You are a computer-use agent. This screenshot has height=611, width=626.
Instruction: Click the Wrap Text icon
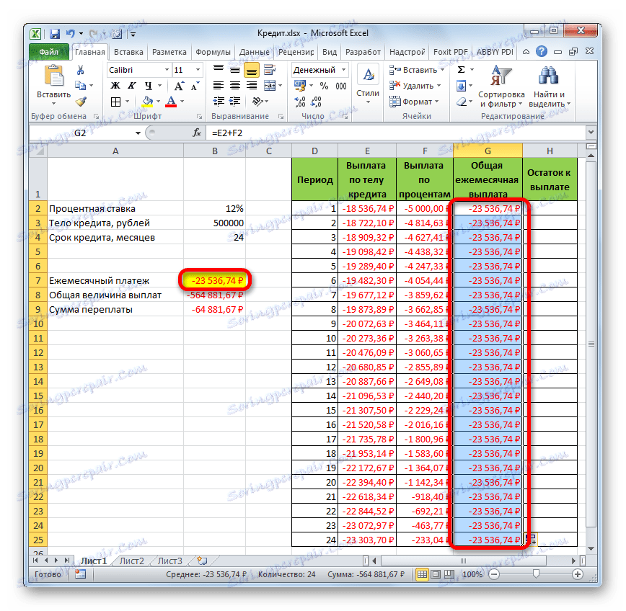270,70
